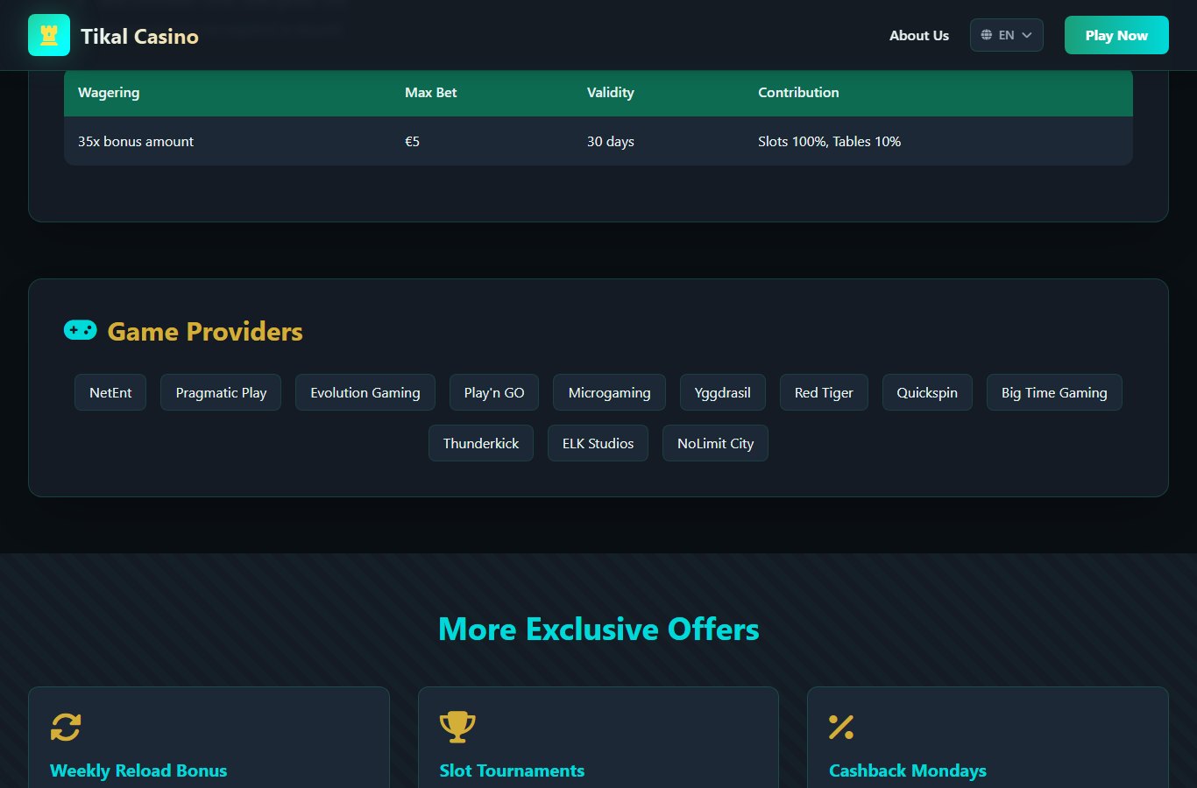Click the Tikal Casino crown logo icon

49,35
